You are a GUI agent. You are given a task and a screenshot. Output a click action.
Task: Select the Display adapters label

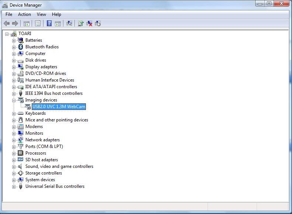(41, 67)
